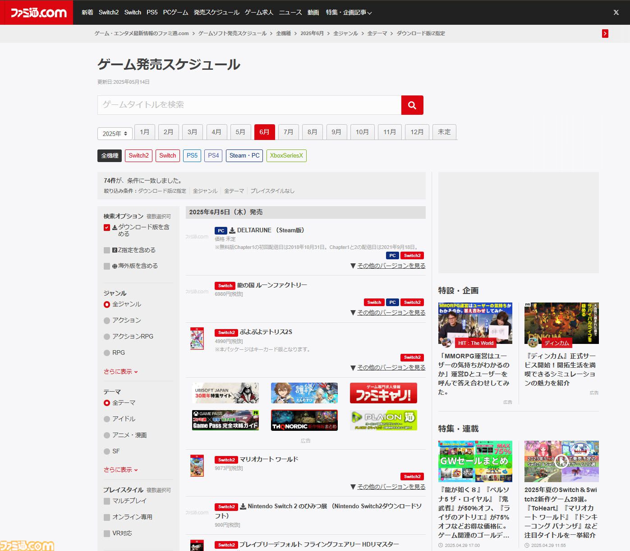
Task: Click the red arrow icon in breadcrumb bar
Action: click(x=605, y=33)
